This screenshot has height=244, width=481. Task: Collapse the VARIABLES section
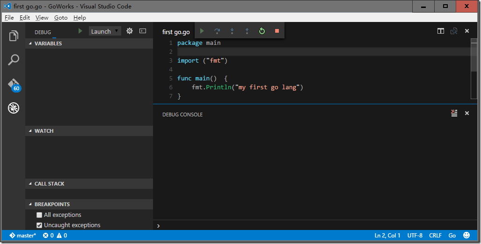48,43
